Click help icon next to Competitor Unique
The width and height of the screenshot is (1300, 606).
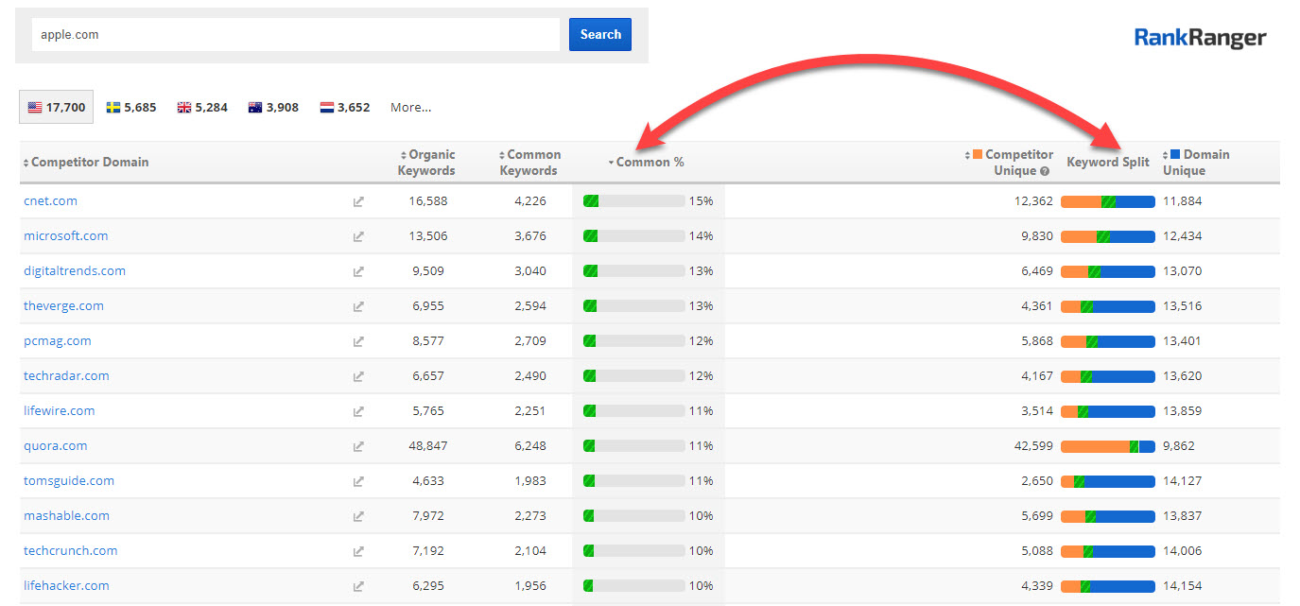[1045, 171]
